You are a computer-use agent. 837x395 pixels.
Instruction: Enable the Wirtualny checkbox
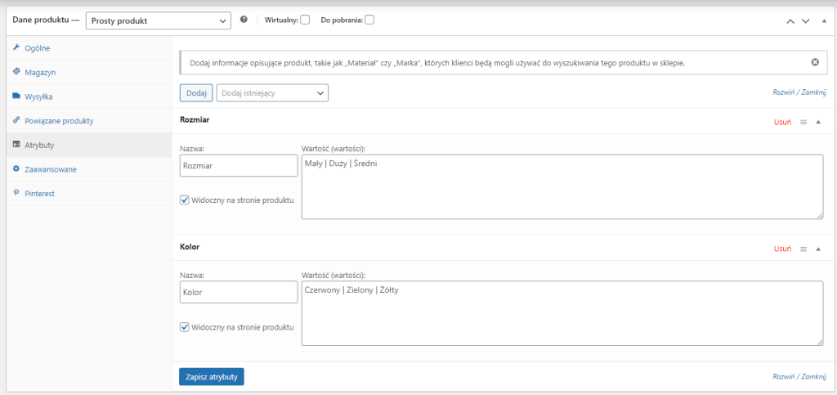point(305,20)
